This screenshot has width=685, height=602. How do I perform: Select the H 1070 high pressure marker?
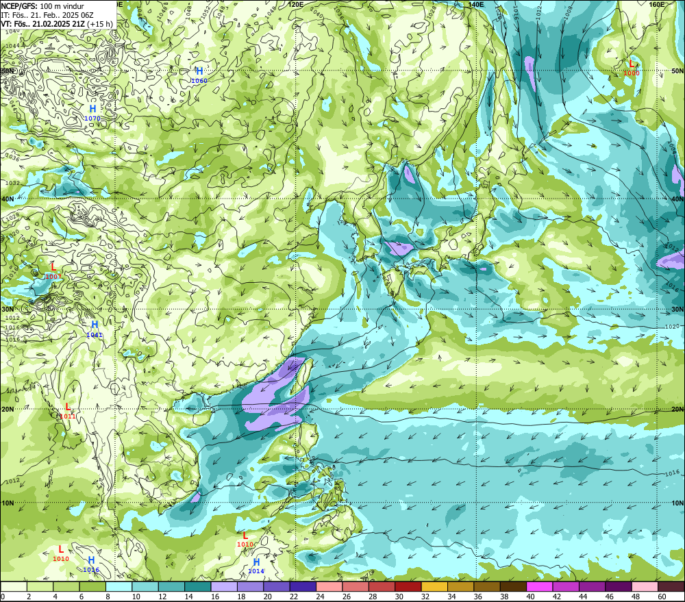tap(92, 112)
